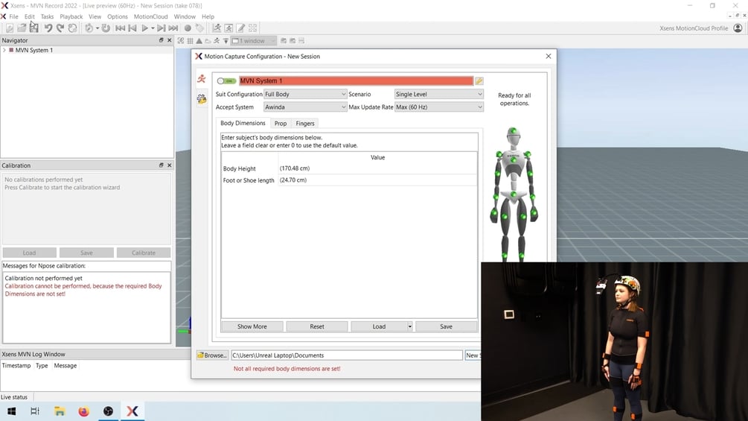This screenshot has height=421, width=748.
Task: Click the round Record button
Action: [x=188, y=28]
